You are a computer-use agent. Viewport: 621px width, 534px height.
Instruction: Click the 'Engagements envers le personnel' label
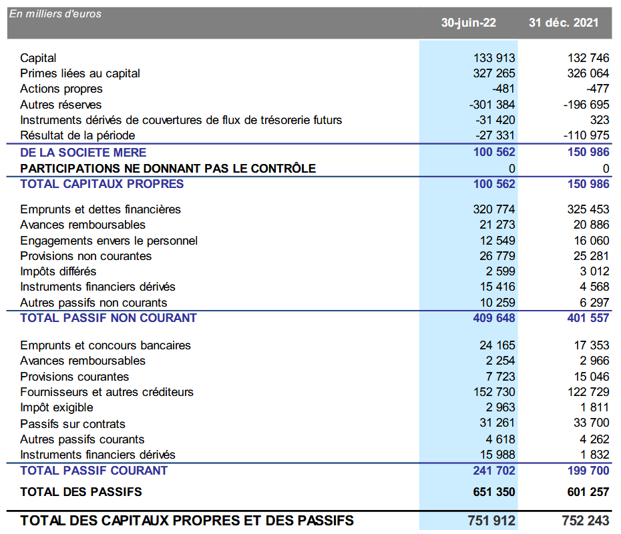[x=109, y=241]
